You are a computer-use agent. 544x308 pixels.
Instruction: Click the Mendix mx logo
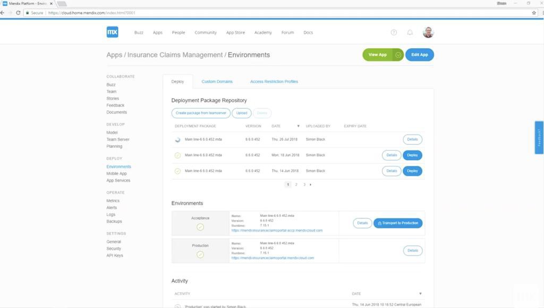112,32
